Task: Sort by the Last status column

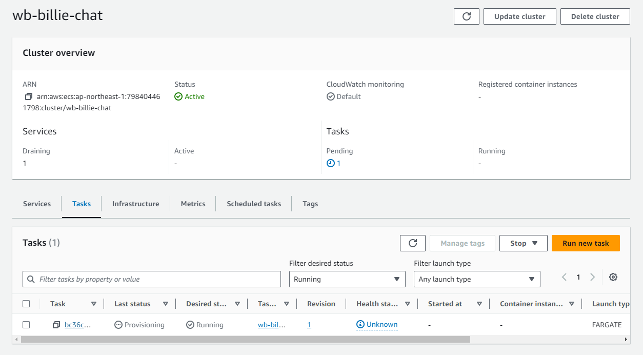Action: point(166,304)
